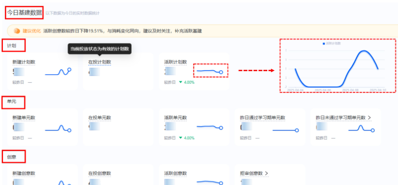The image size is (398, 185).
Task: Click the 新建单元数 metric label
Action: 24,118
